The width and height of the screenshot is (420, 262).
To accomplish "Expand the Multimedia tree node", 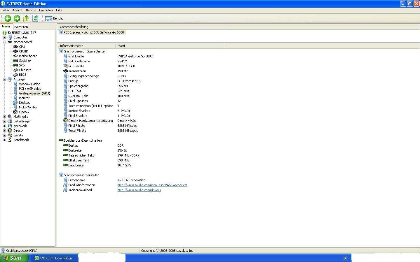I will 4,117.
